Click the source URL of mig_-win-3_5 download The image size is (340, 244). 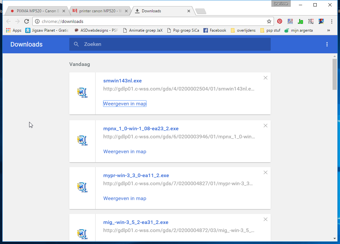179,230
